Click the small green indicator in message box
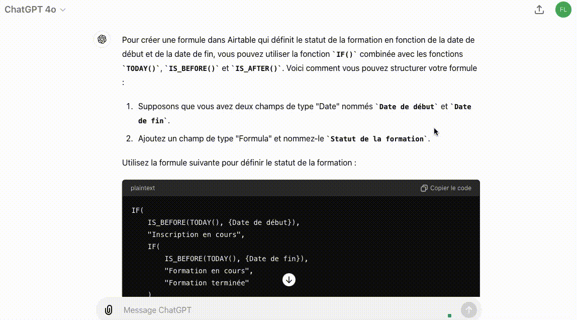Image resolution: width=577 pixels, height=320 pixels. click(x=449, y=315)
